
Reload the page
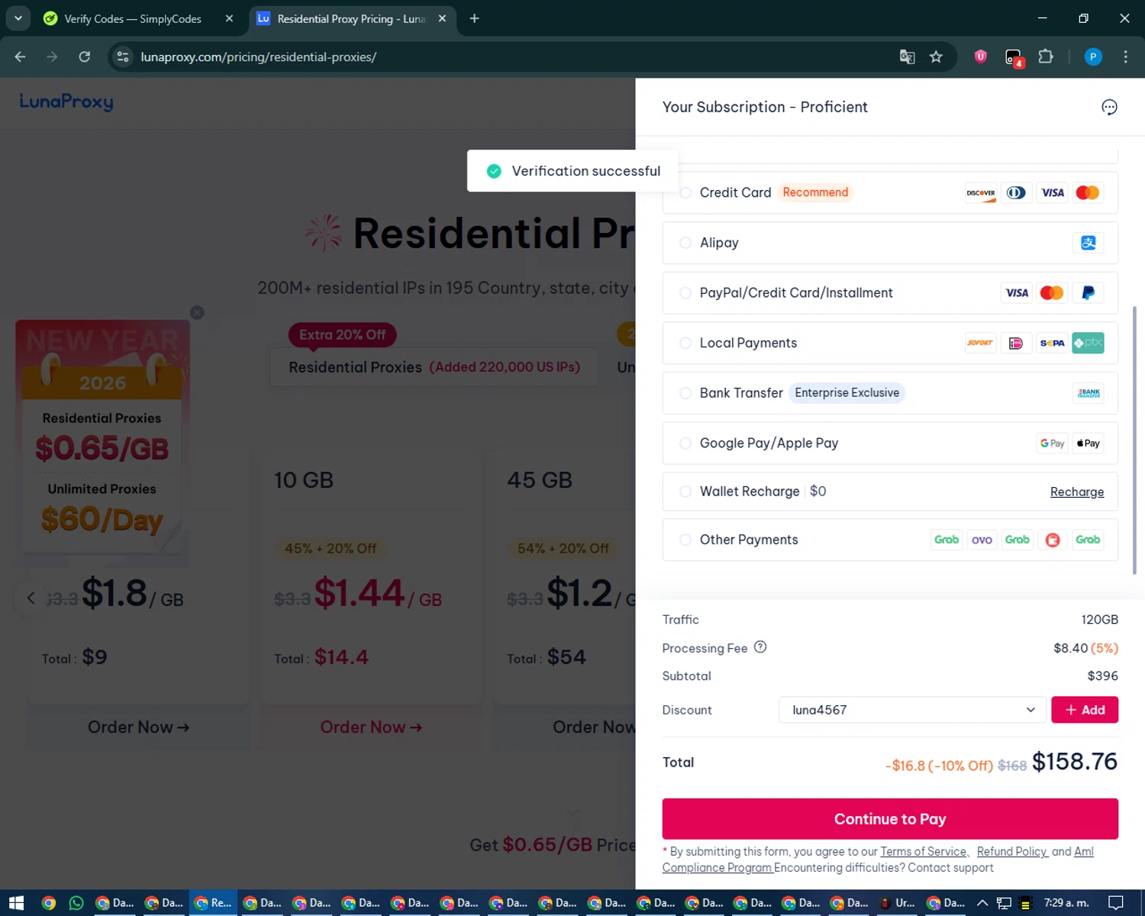pyautogui.click(x=85, y=56)
